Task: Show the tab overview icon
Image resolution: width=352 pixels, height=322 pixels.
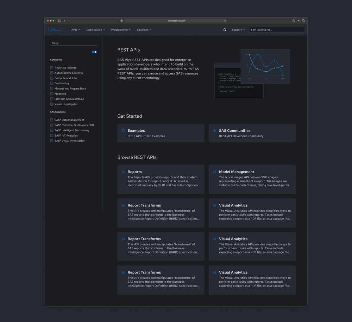Action: coord(303,21)
